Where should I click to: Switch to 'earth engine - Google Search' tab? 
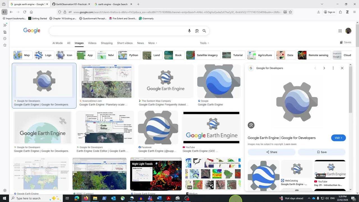(x=113, y=4)
